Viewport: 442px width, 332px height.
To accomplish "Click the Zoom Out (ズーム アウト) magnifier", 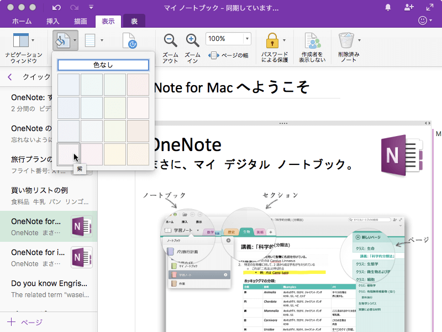I will point(171,40).
